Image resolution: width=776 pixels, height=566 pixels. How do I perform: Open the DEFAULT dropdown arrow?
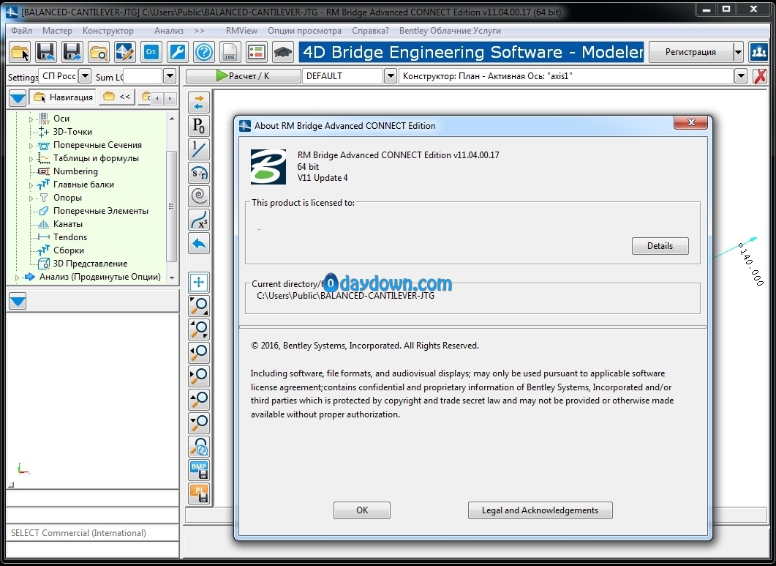pyautogui.click(x=391, y=76)
